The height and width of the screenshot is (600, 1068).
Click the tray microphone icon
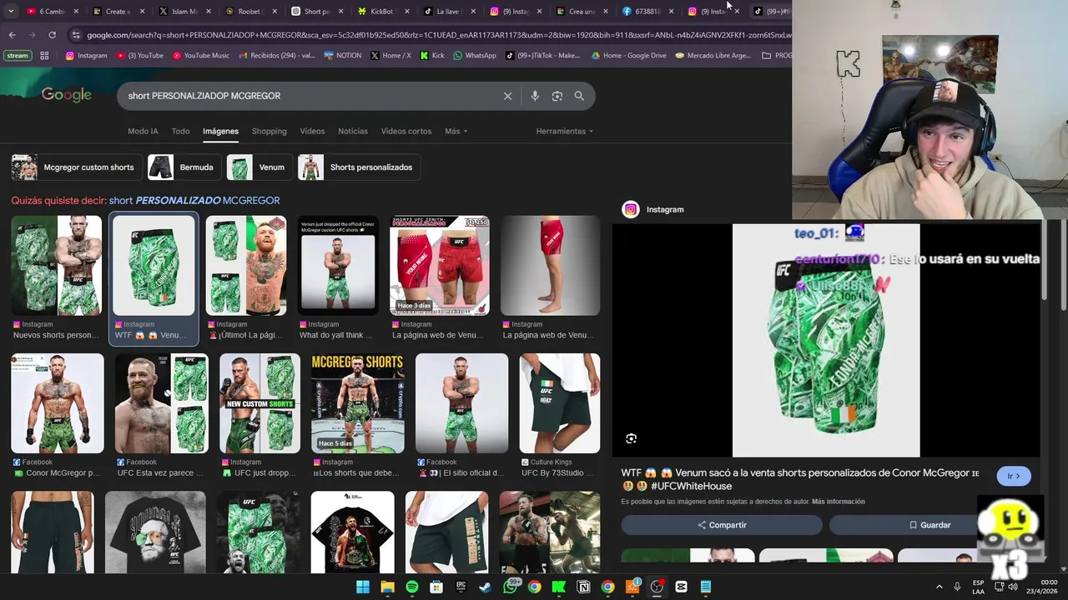point(957,587)
